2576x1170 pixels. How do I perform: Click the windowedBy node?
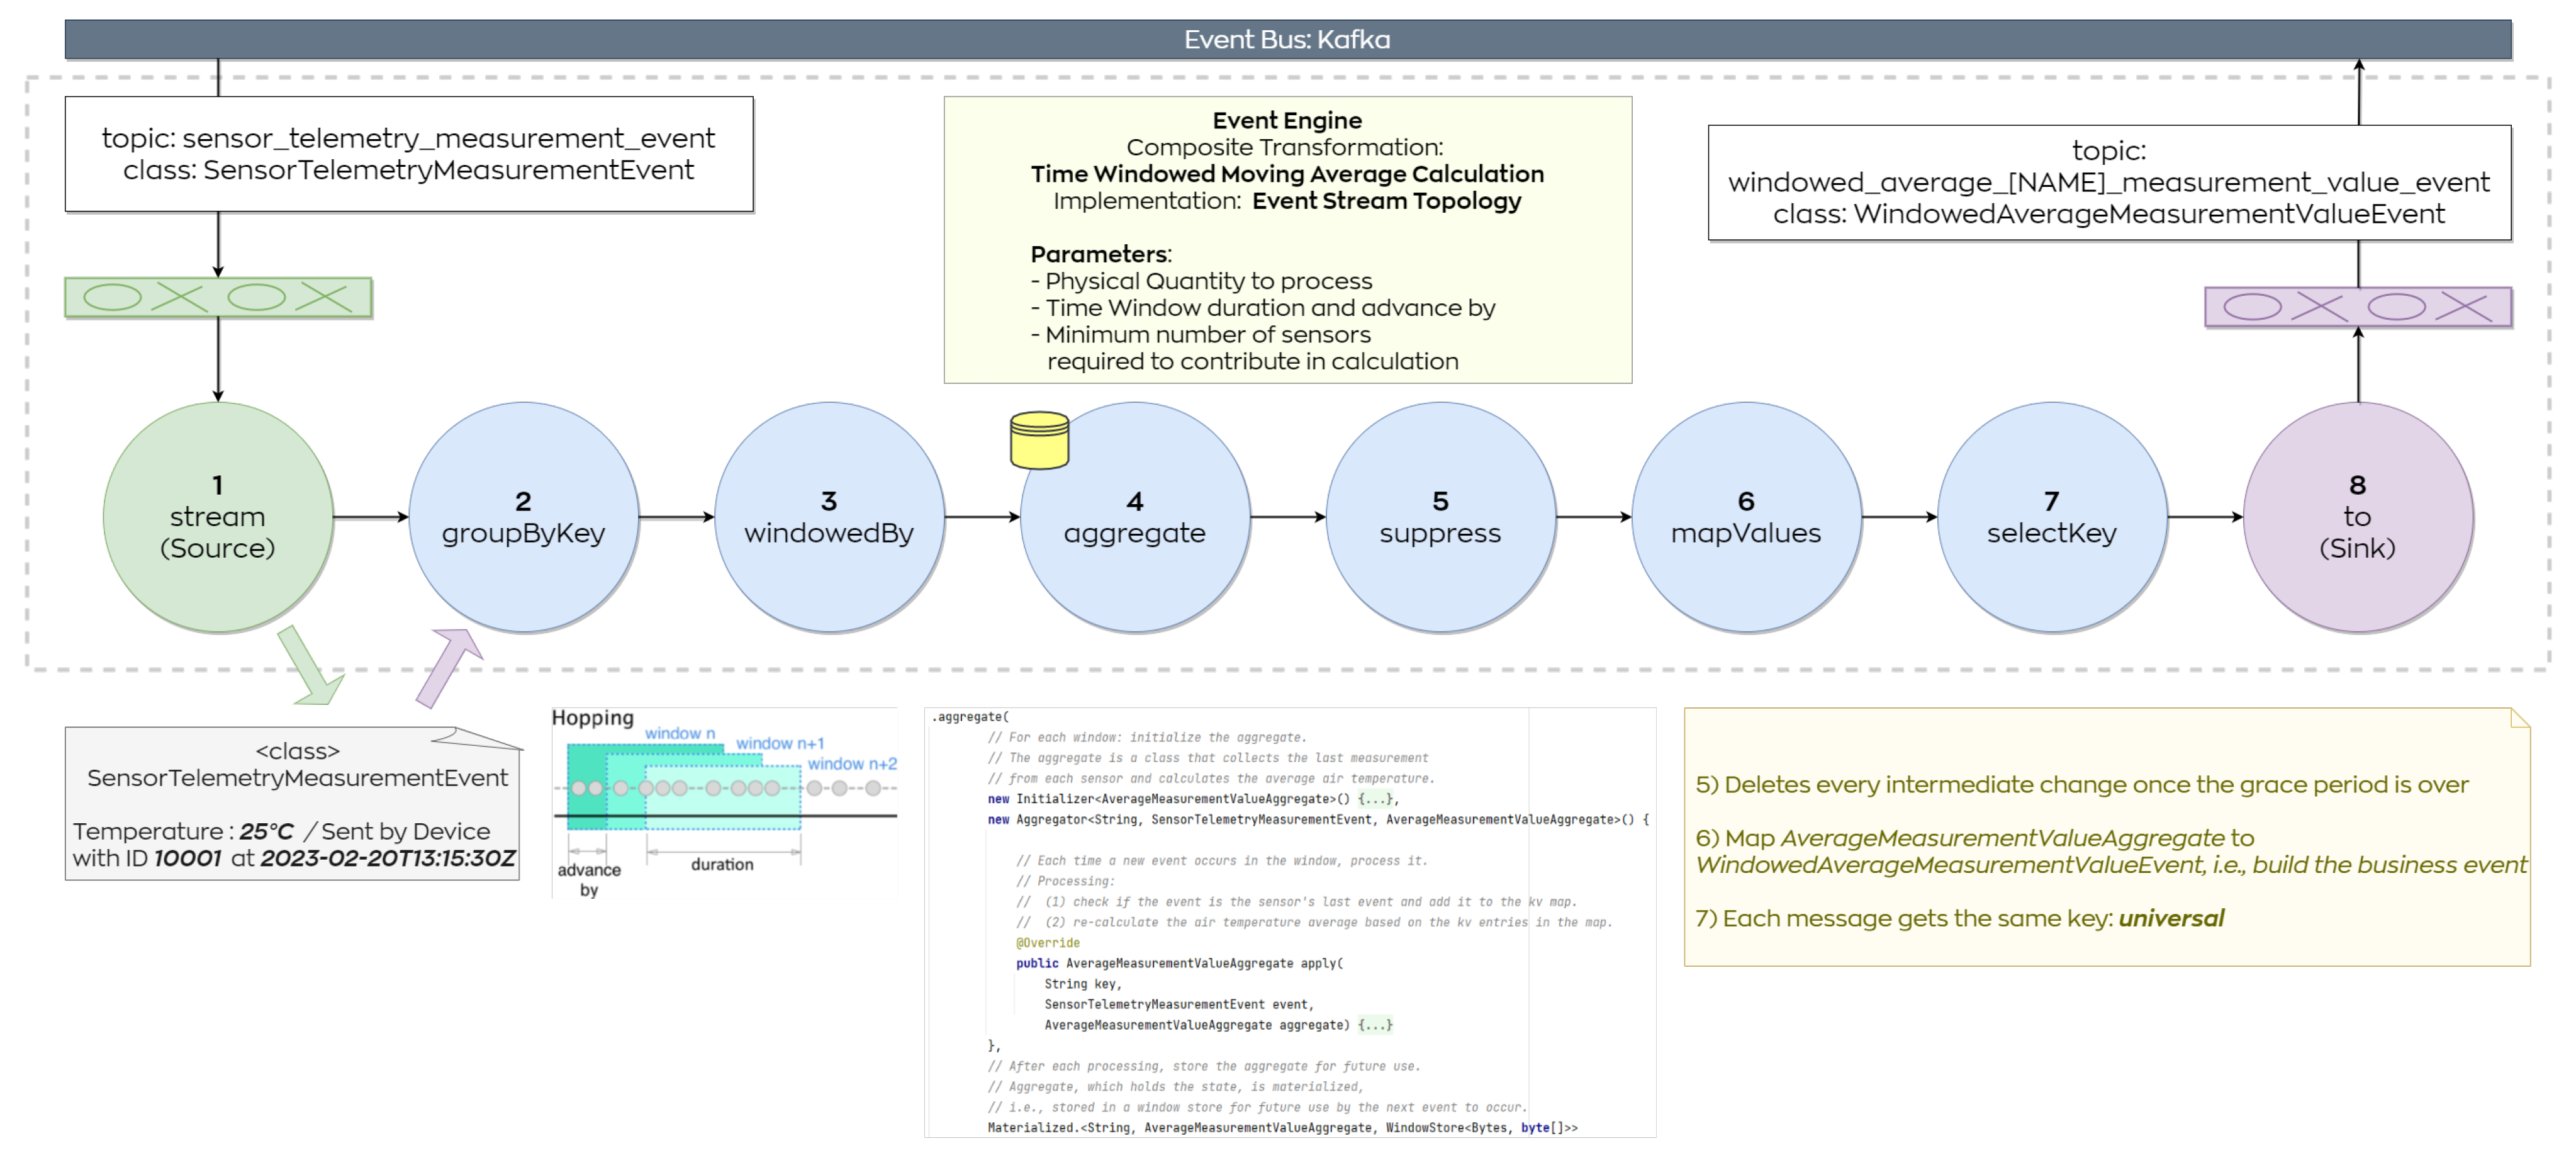point(829,517)
